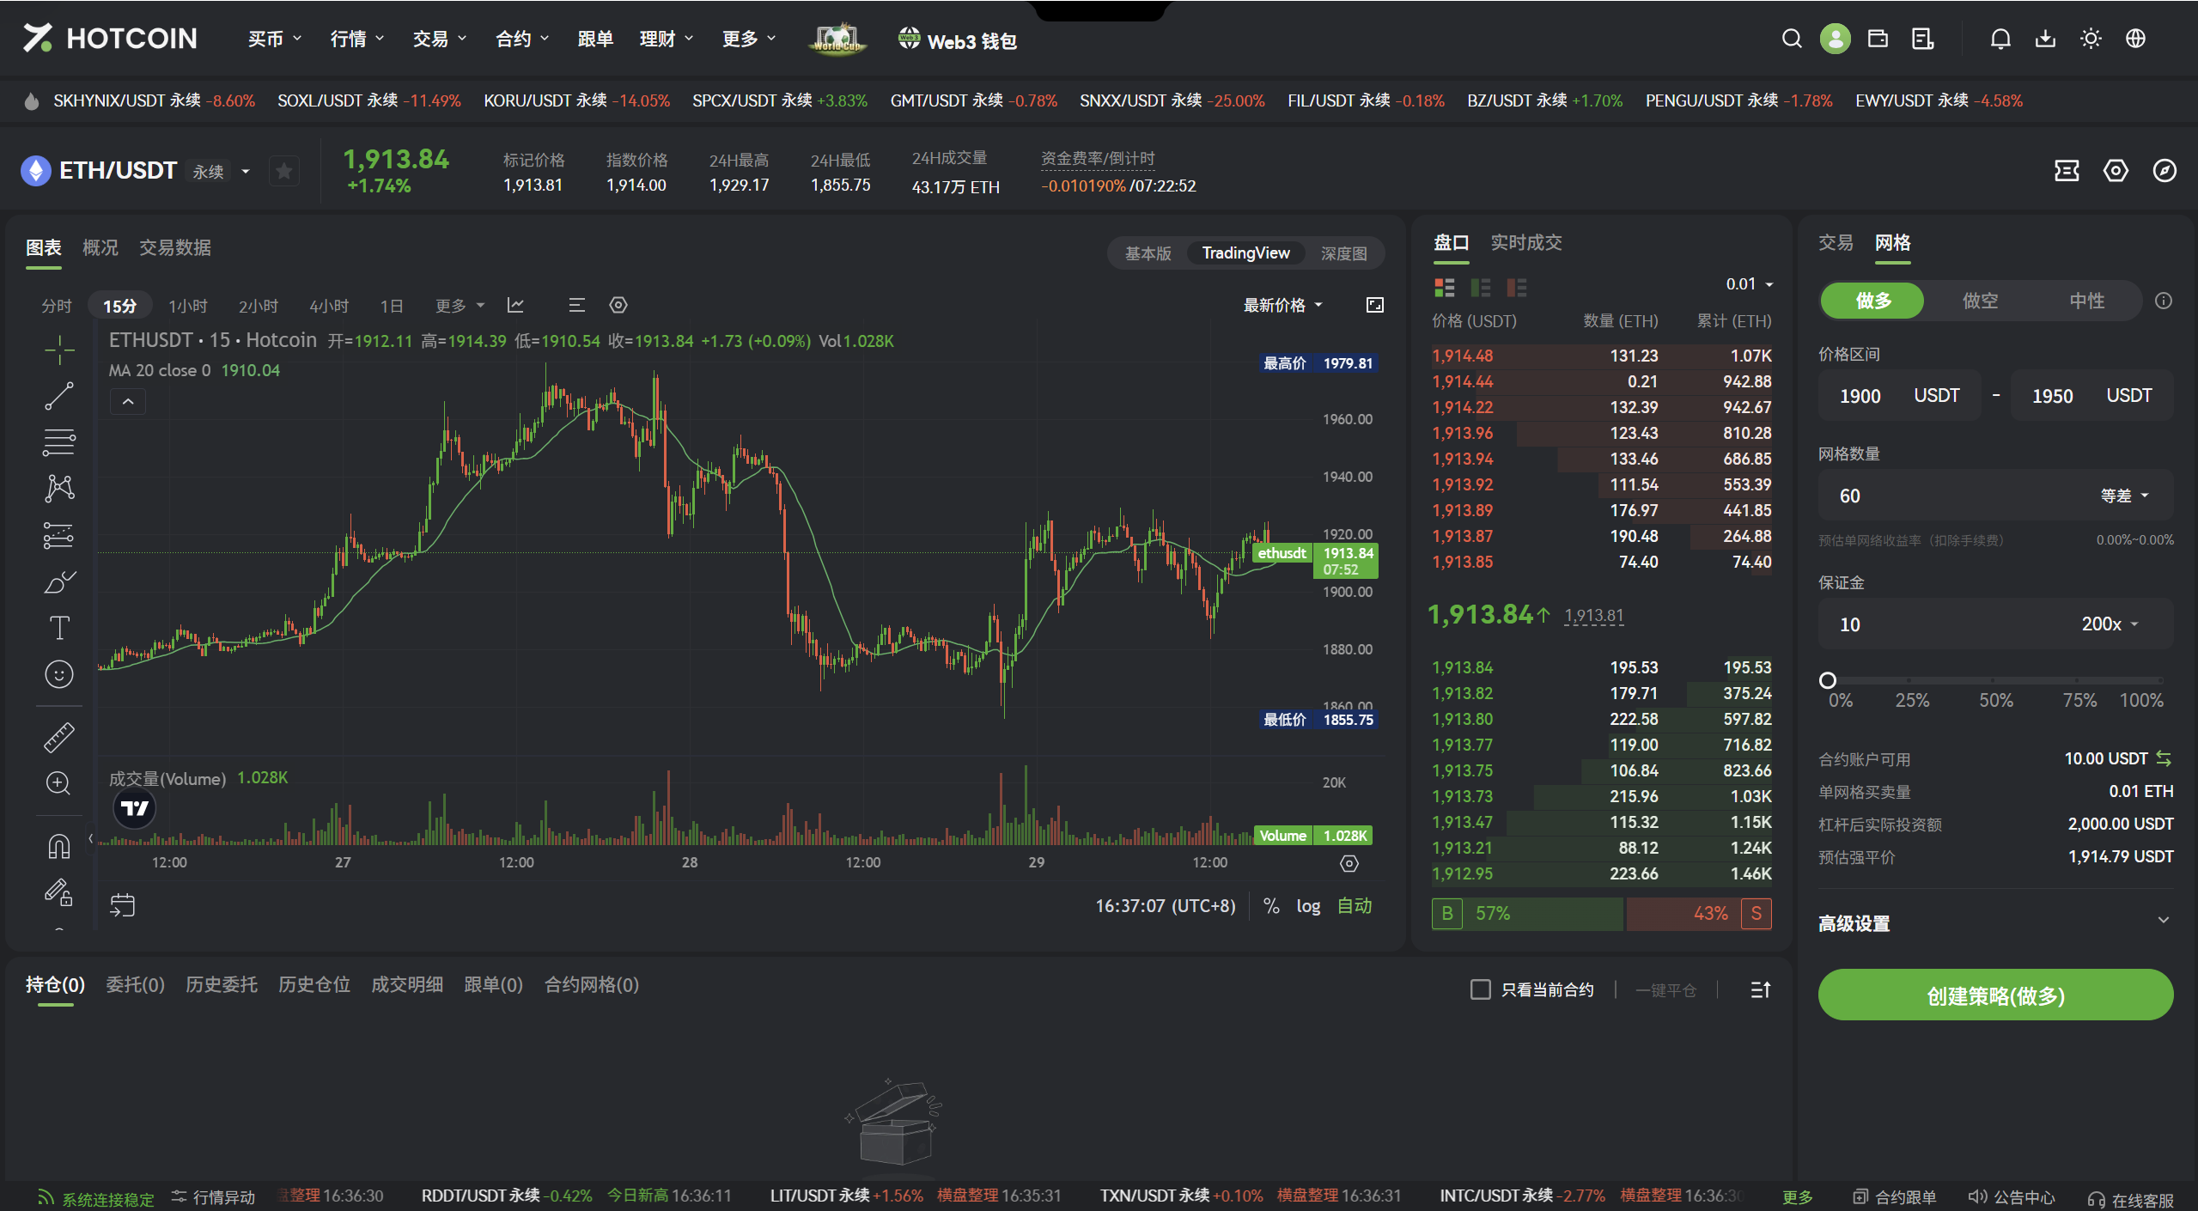Open the search icon in header
This screenshot has width=2198, height=1211.
point(1791,39)
